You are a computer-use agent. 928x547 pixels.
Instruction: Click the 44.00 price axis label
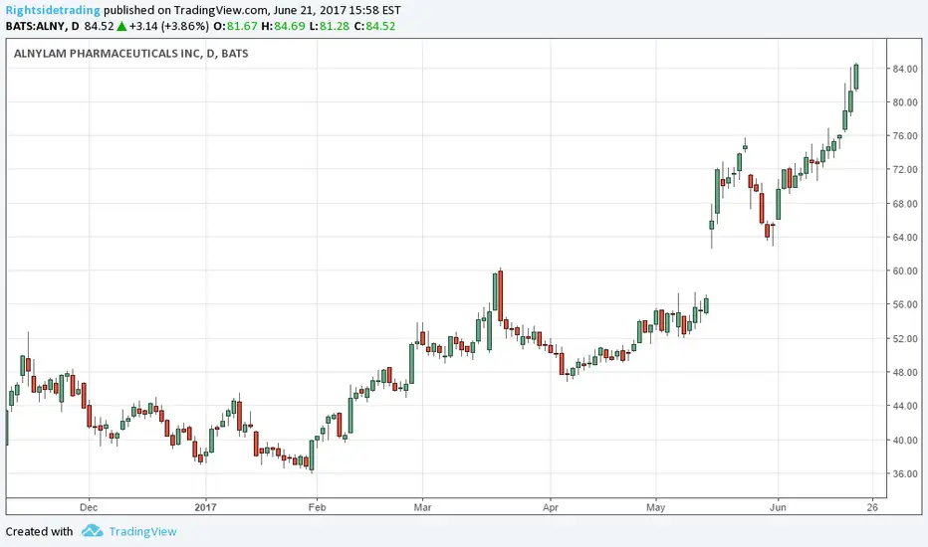click(x=905, y=406)
